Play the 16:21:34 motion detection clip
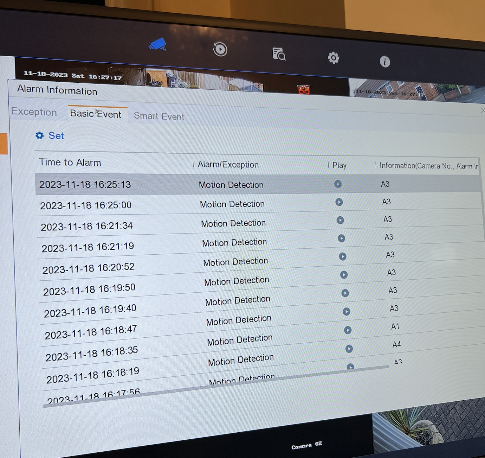The height and width of the screenshot is (458, 485). pos(340,220)
